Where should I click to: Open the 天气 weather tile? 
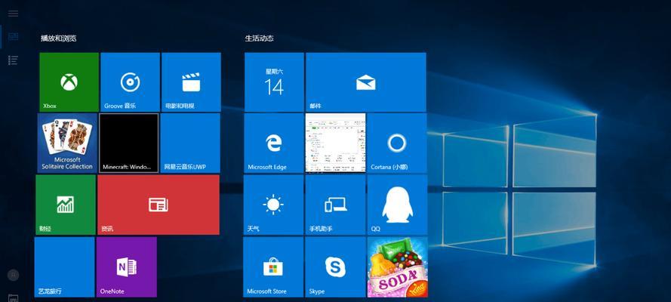coord(273,205)
